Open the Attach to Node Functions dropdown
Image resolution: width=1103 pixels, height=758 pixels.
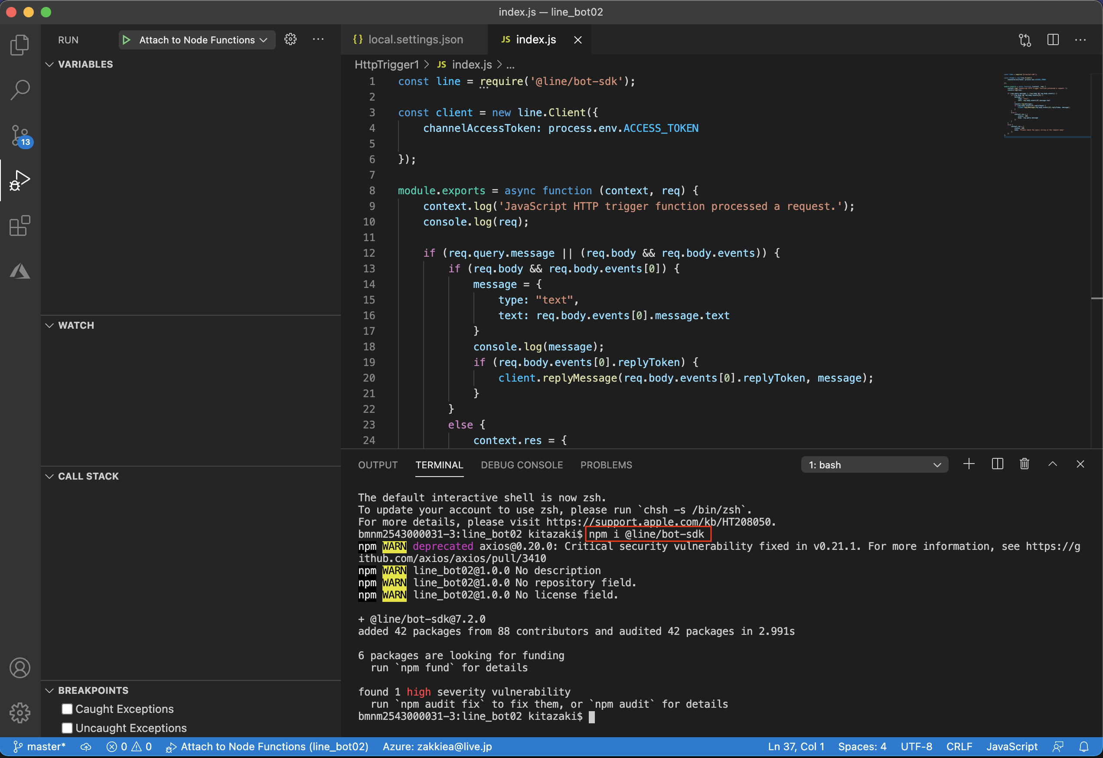tap(264, 40)
